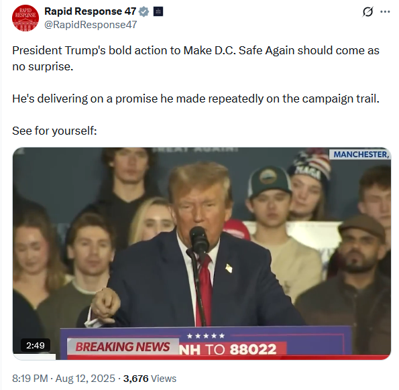Viewport: 399px width, 390px height.
Task: Click the 'delivering on a promise' paragraph
Action: tap(196, 99)
